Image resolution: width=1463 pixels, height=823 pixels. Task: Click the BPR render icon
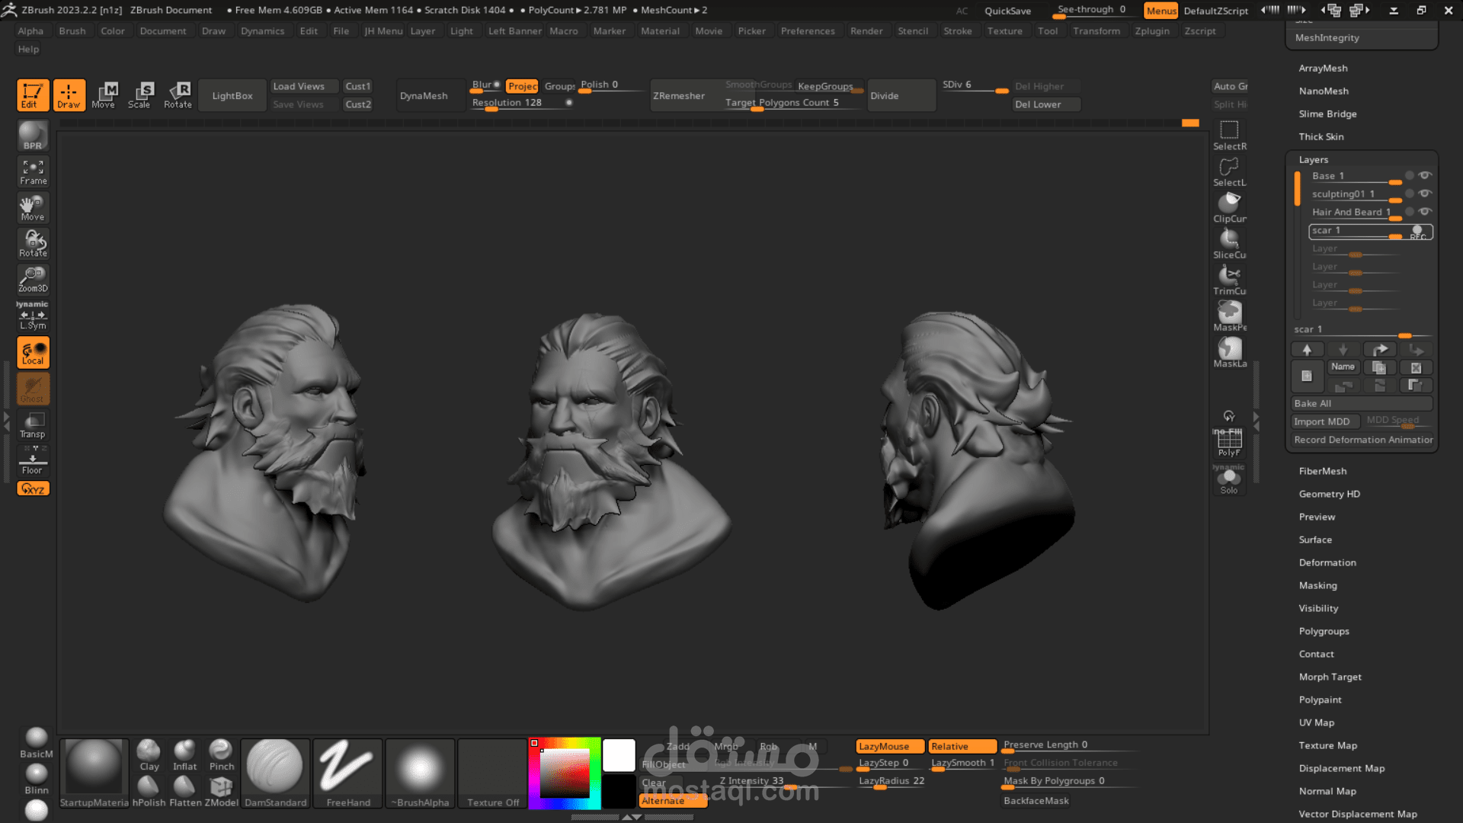point(33,135)
